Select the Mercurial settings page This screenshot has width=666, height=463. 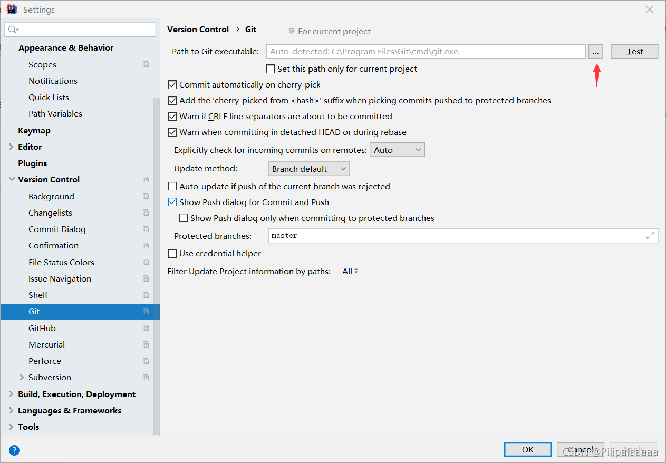coord(46,344)
